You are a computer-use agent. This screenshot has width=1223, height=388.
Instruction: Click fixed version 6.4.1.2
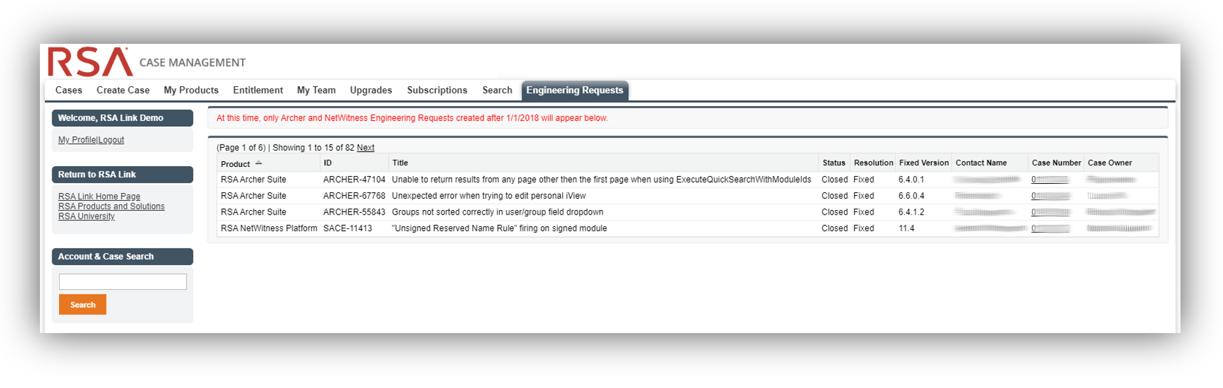click(911, 212)
